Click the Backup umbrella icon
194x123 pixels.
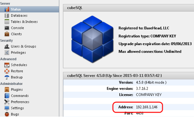point(7,77)
